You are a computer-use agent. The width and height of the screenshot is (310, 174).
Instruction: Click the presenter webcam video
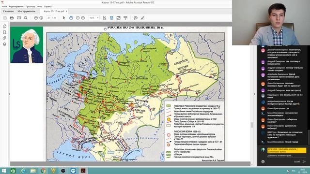(x=271, y=23)
